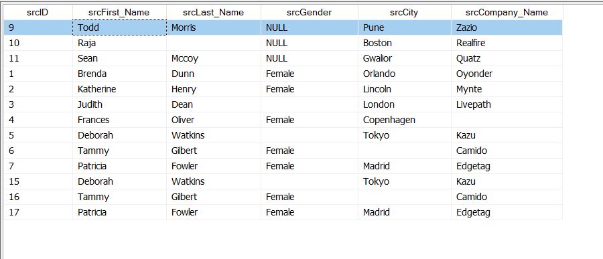
Task: Select the srcCompany_Name column header
Action: (507, 12)
